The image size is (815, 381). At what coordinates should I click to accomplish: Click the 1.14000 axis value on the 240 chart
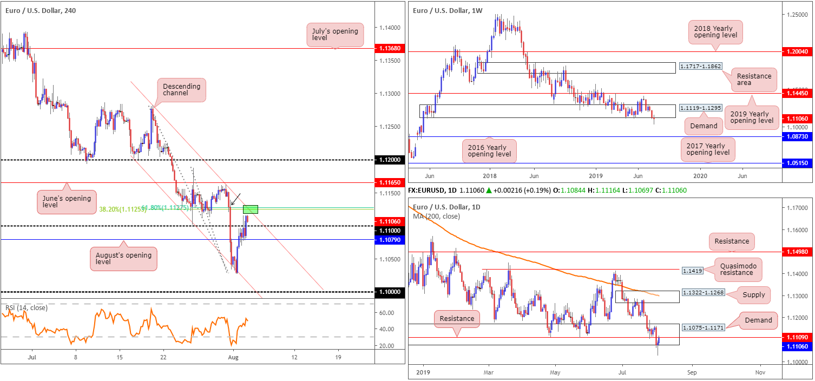tap(390, 27)
